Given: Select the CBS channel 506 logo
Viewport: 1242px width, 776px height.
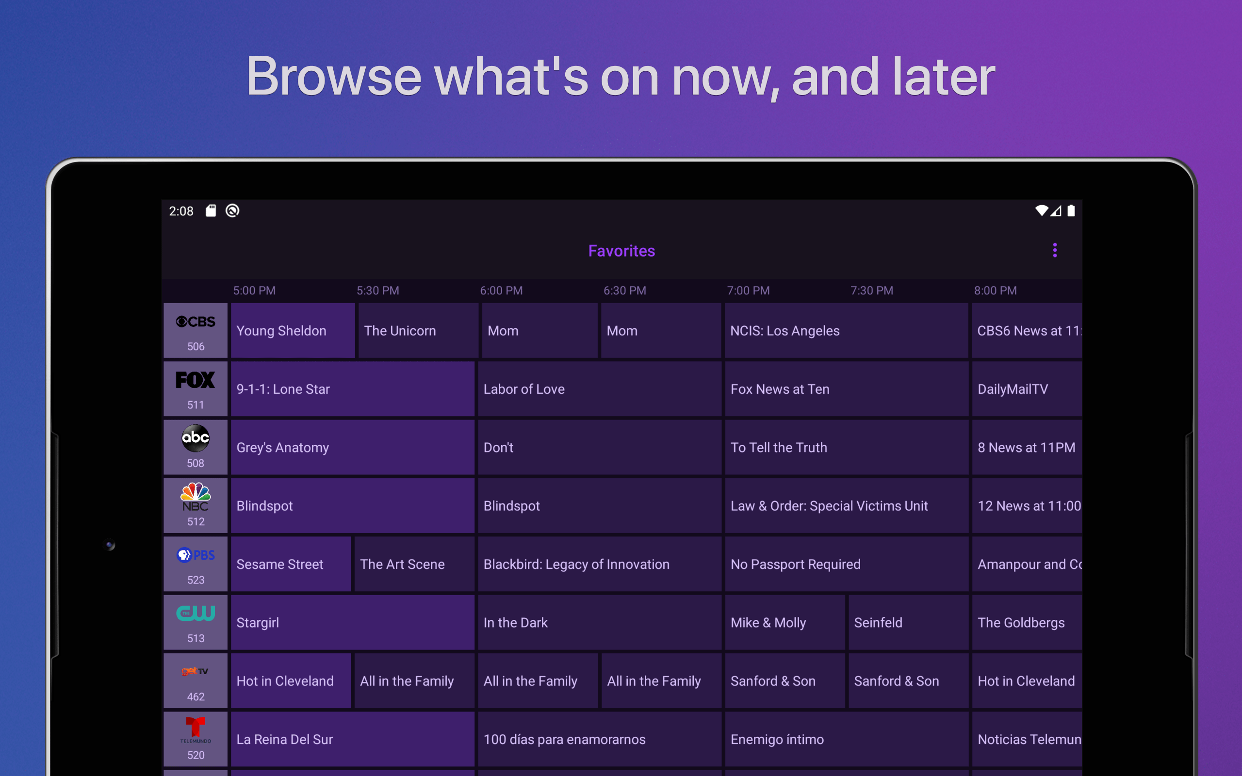Looking at the screenshot, I should point(195,330).
